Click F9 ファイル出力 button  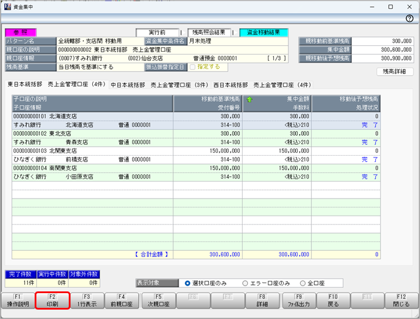pyautogui.click(x=299, y=301)
